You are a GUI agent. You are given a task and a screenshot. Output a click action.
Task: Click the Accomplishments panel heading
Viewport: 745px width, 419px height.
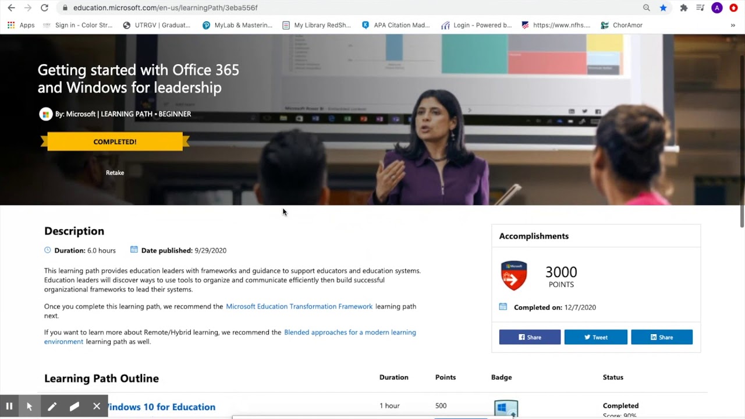click(534, 236)
